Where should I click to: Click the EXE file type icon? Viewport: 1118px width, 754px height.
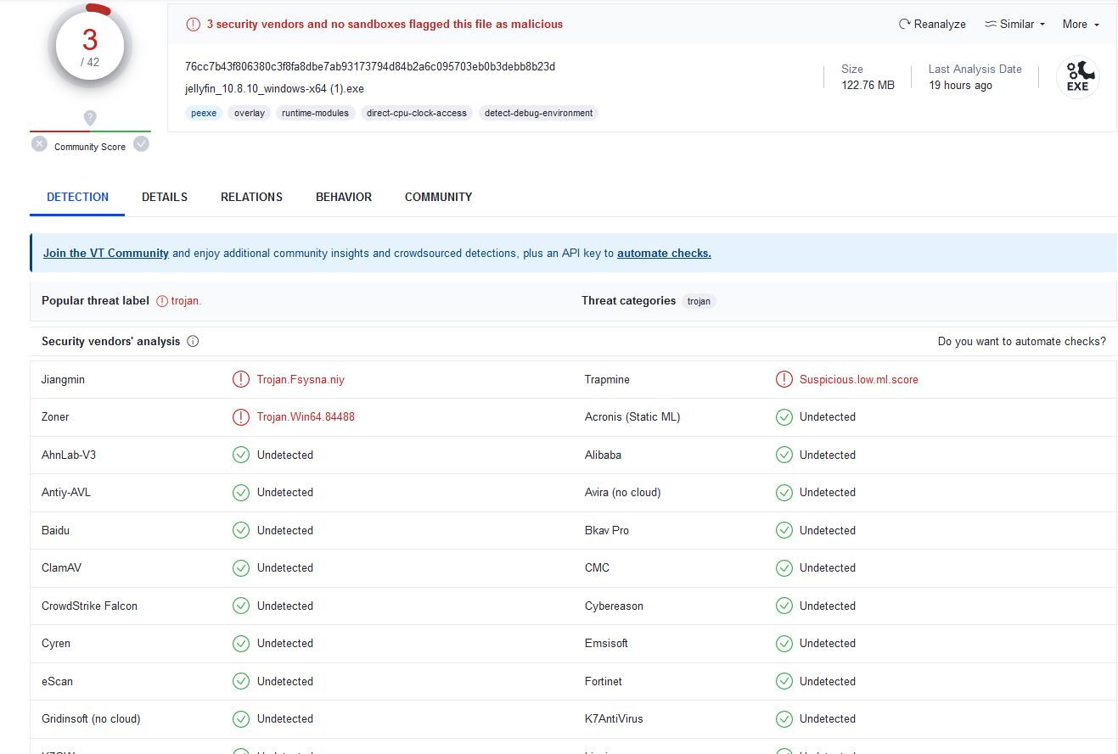pos(1077,77)
